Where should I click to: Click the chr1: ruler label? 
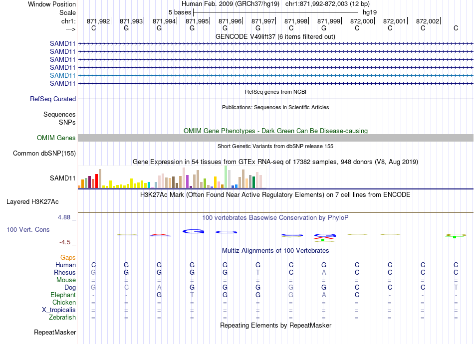click(68, 21)
